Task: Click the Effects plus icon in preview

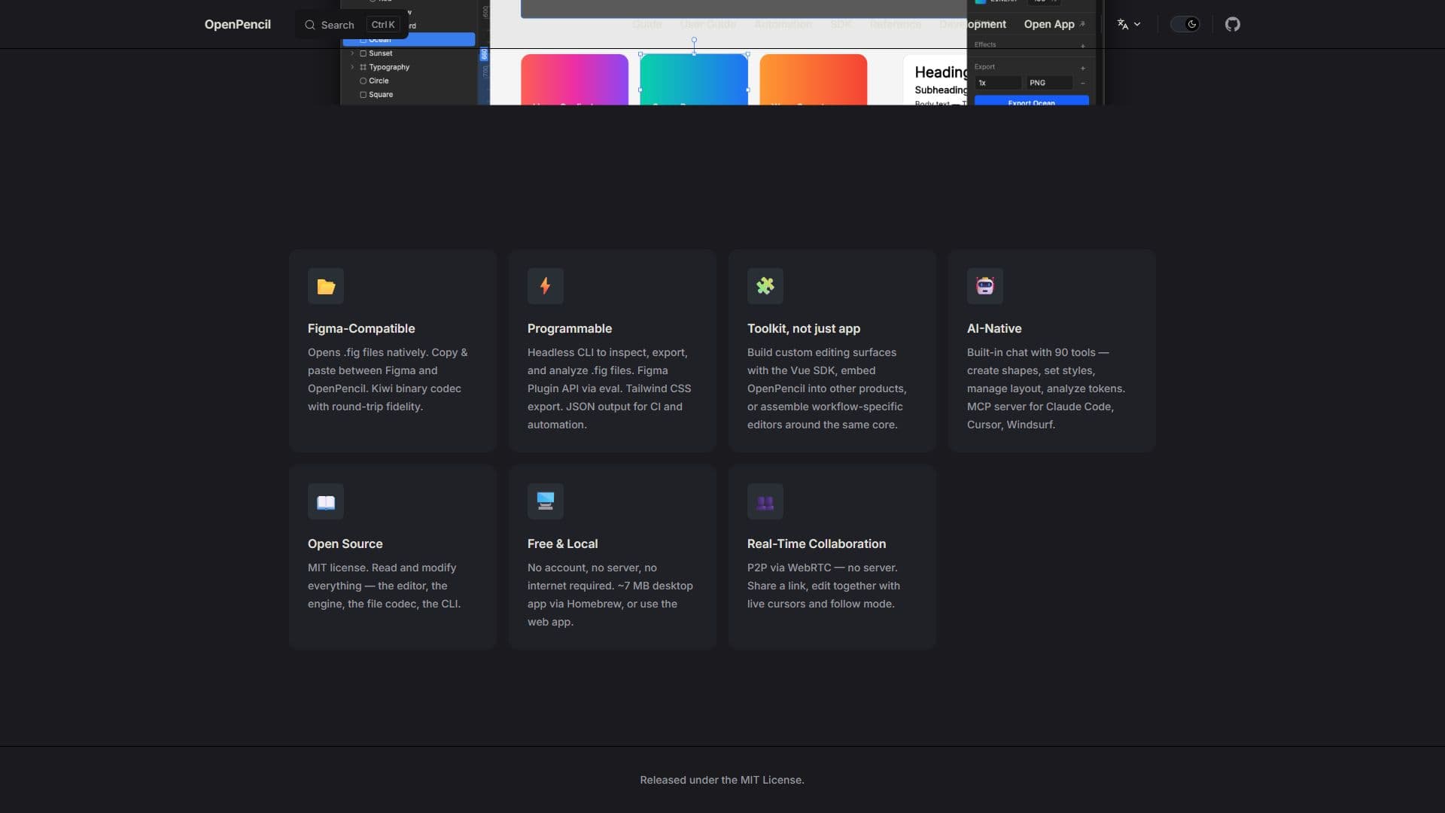Action: coord(1082,46)
